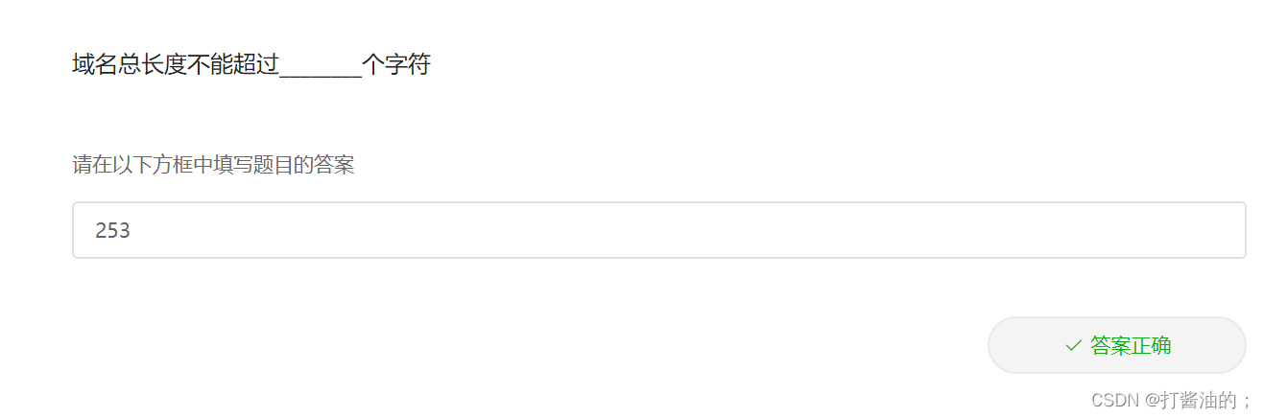Screen dimensions: 1263x418
Task: Focus the answer input field
Action: [658, 230]
